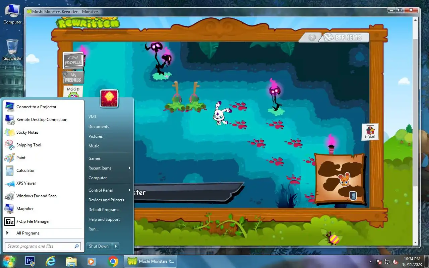Viewport: 429px width, 268px height.
Task: Open Games from Start menu
Action: pyautogui.click(x=109, y=158)
